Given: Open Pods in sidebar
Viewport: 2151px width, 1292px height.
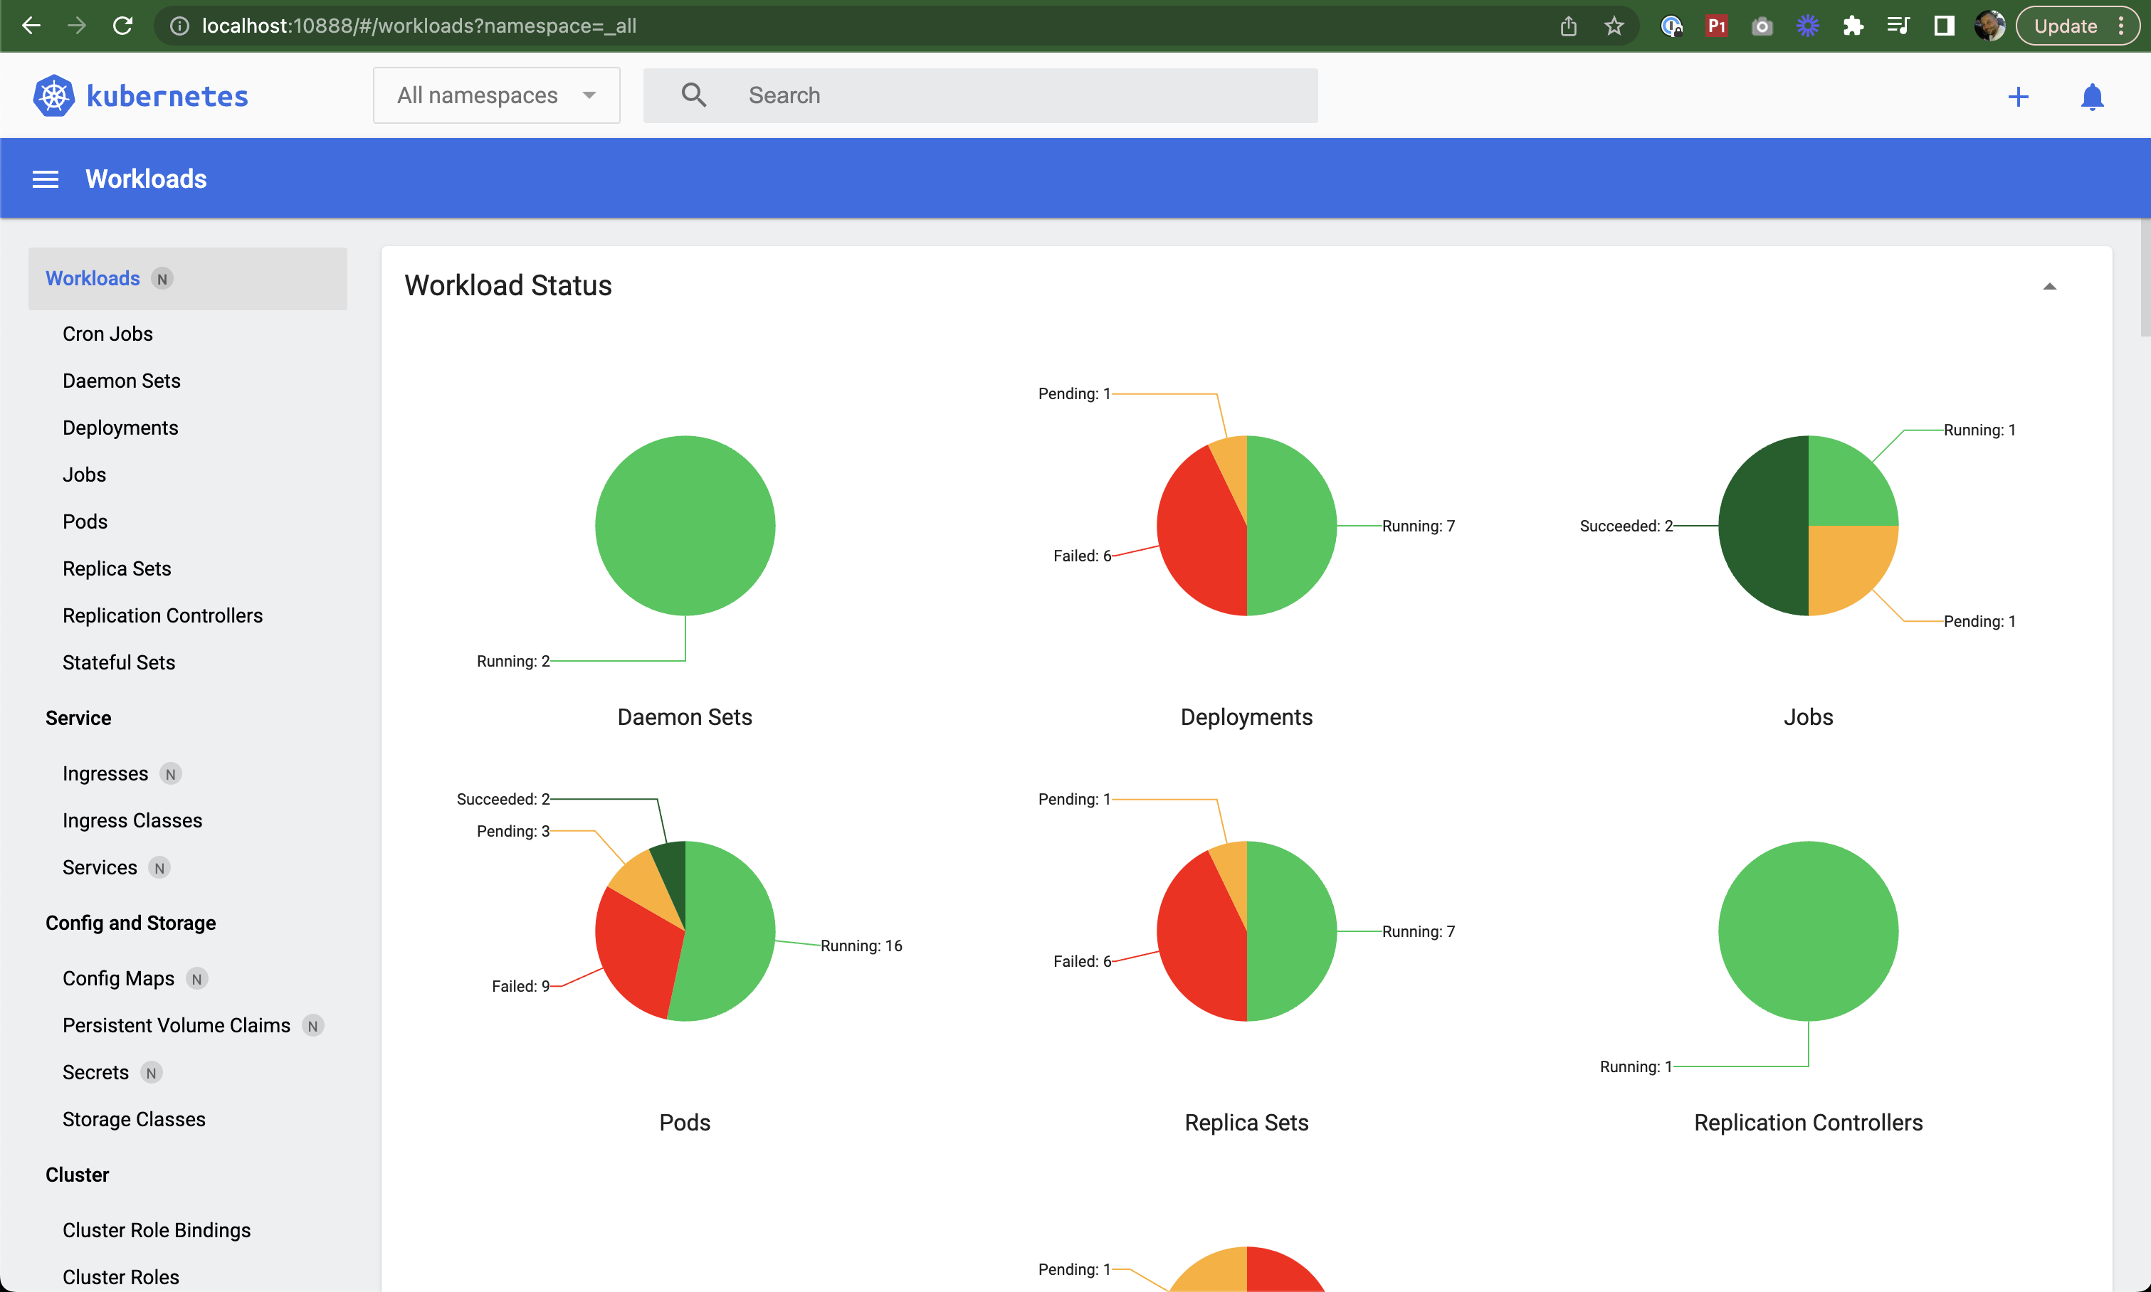Looking at the screenshot, I should 85,522.
